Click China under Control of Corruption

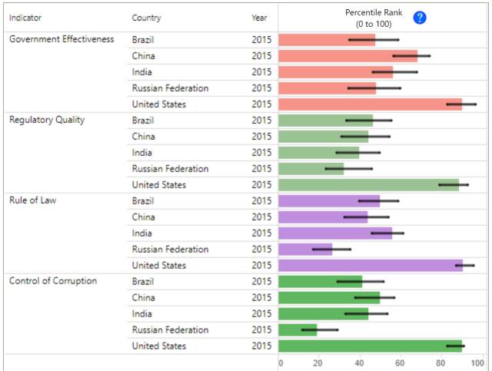pyautogui.click(x=144, y=297)
